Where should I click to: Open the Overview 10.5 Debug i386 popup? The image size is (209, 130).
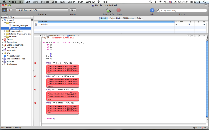pyautogui.click(x=42, y=10)
